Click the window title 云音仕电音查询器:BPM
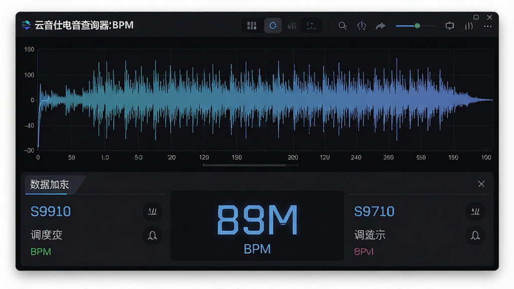 click(x=84, y=25)
